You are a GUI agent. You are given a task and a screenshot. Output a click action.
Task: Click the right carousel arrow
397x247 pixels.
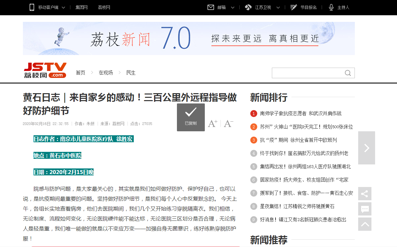(366, 148)
